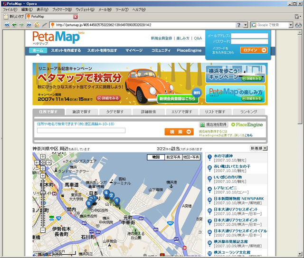
Task: Select the タグで探す search tab
Action: click(x=115, y=112)
